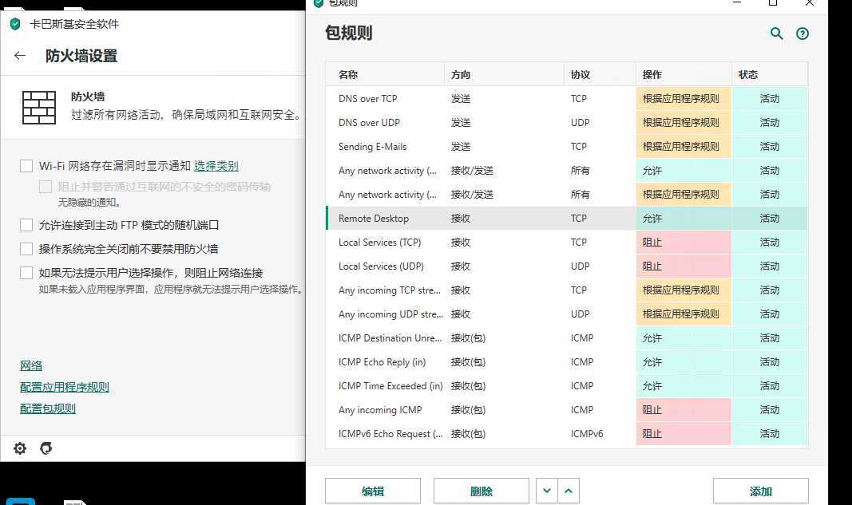852x505 pixels.
Task: Click the 活动 status of ICMP Echo Reply (in)
Action: pos(770,361)
